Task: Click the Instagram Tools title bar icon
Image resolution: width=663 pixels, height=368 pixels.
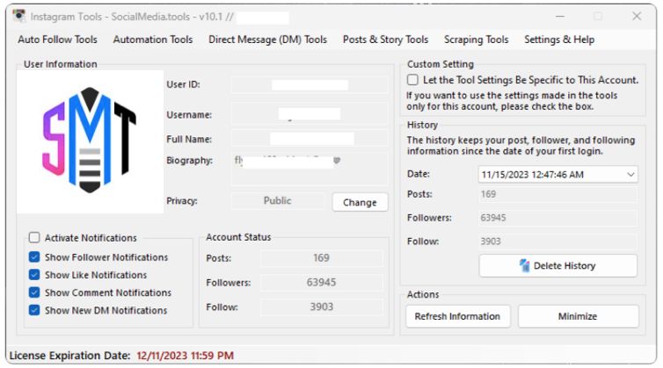Action: click(x=19, y=16)
